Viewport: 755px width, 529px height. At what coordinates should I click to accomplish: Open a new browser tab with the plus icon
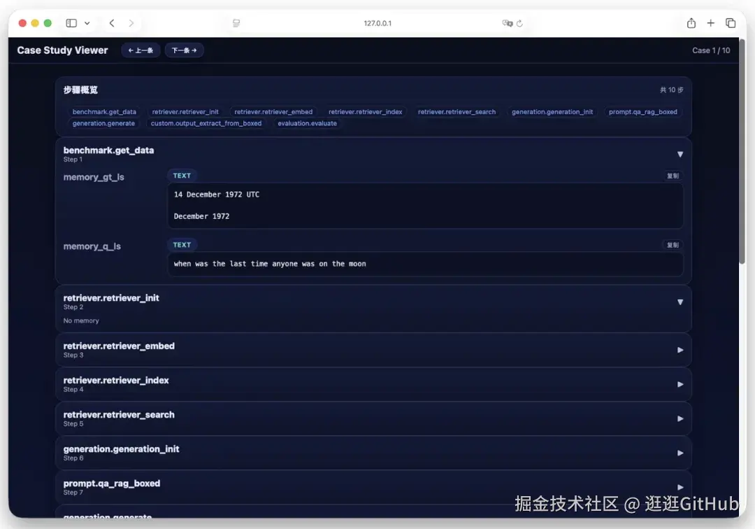coord(711,22)
